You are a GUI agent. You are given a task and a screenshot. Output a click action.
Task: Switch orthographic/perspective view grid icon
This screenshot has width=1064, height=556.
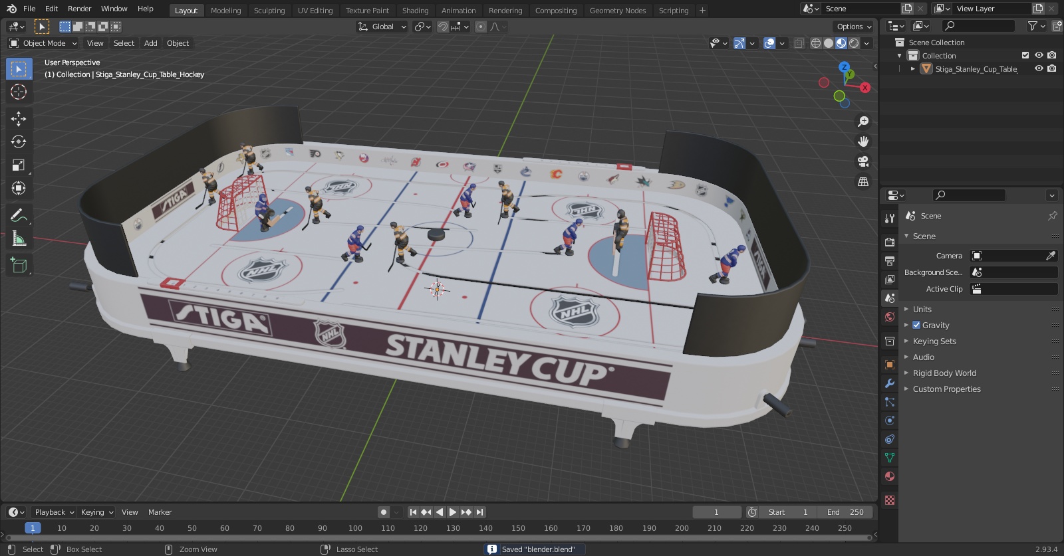pos(863,181)
